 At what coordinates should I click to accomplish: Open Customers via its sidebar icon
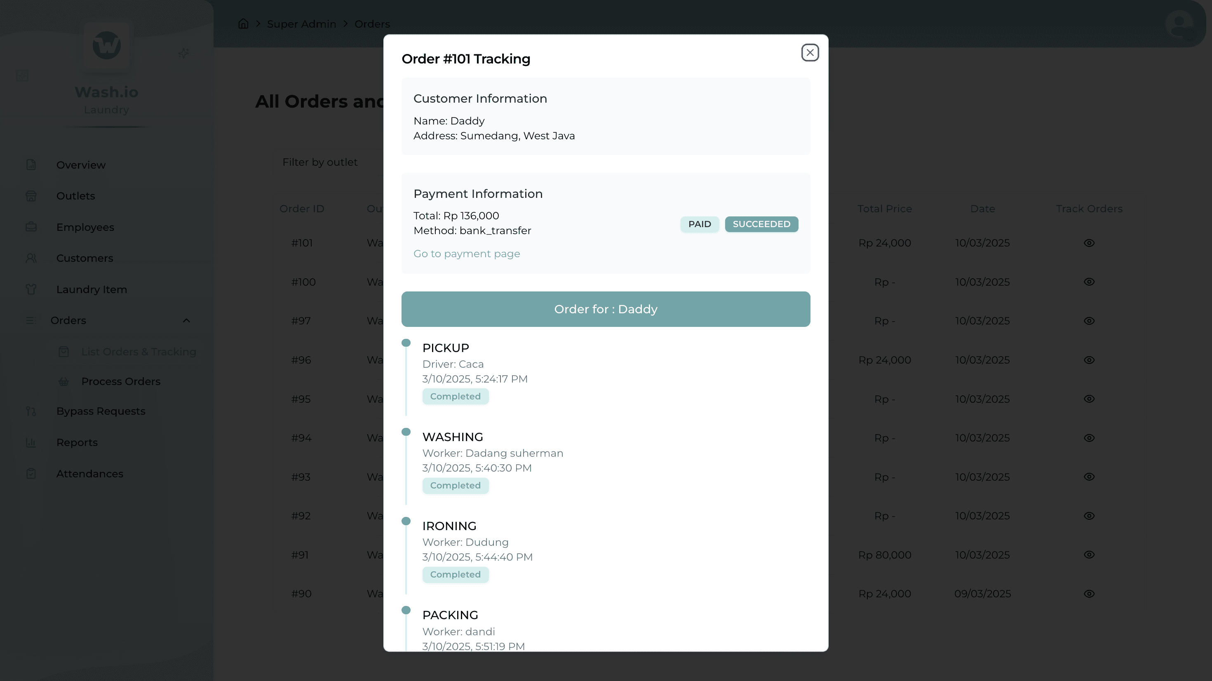coord(31,258)
